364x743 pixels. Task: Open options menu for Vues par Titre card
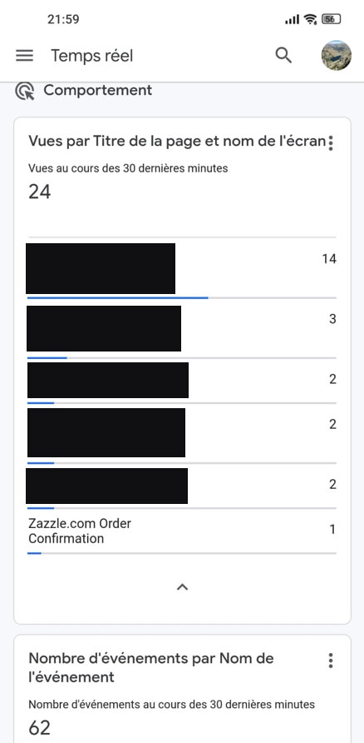[331, 142]
